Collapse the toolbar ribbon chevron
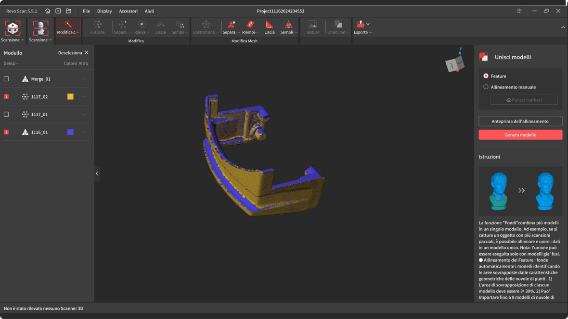568x319 pixels. click(x=563, y=27)
